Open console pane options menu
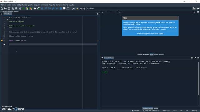Viewport: 200px width, 112px height. [198, 58]
